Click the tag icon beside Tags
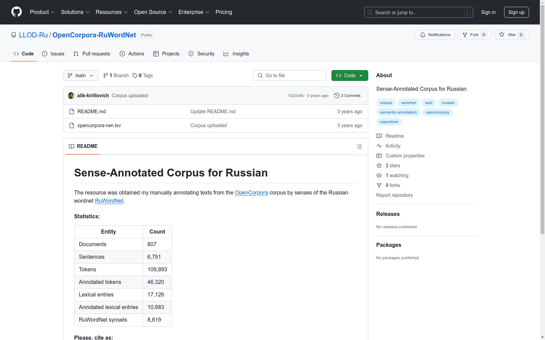 pyautogui.click(x=135, y=75)
